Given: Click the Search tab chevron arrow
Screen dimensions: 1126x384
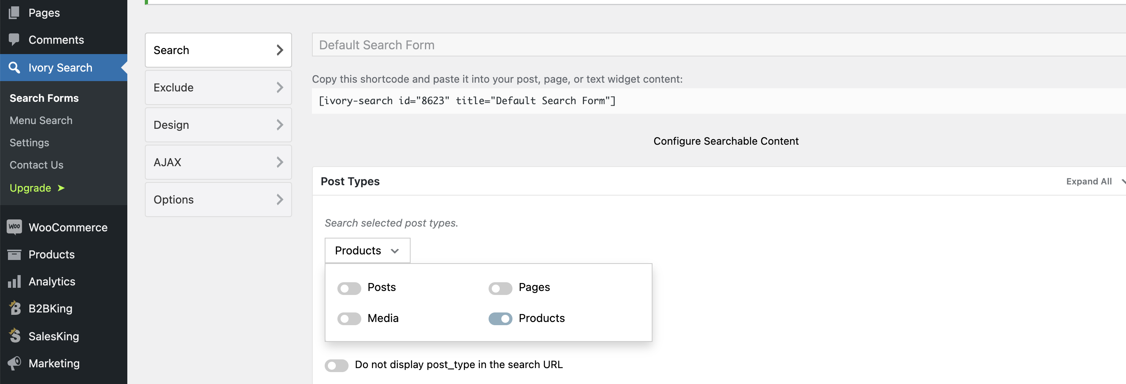Looking at the screenshot, I should pyautogui.click(x=280, y=50).
